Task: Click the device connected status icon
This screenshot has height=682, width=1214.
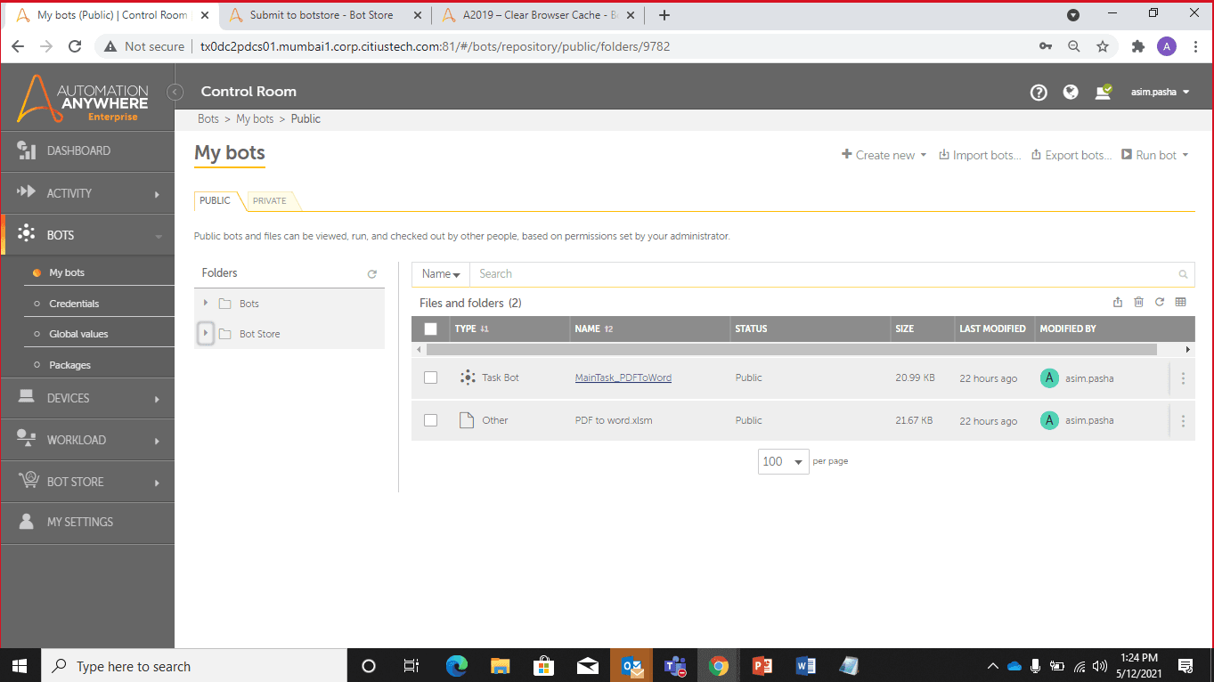Action: click(1104, 92)
